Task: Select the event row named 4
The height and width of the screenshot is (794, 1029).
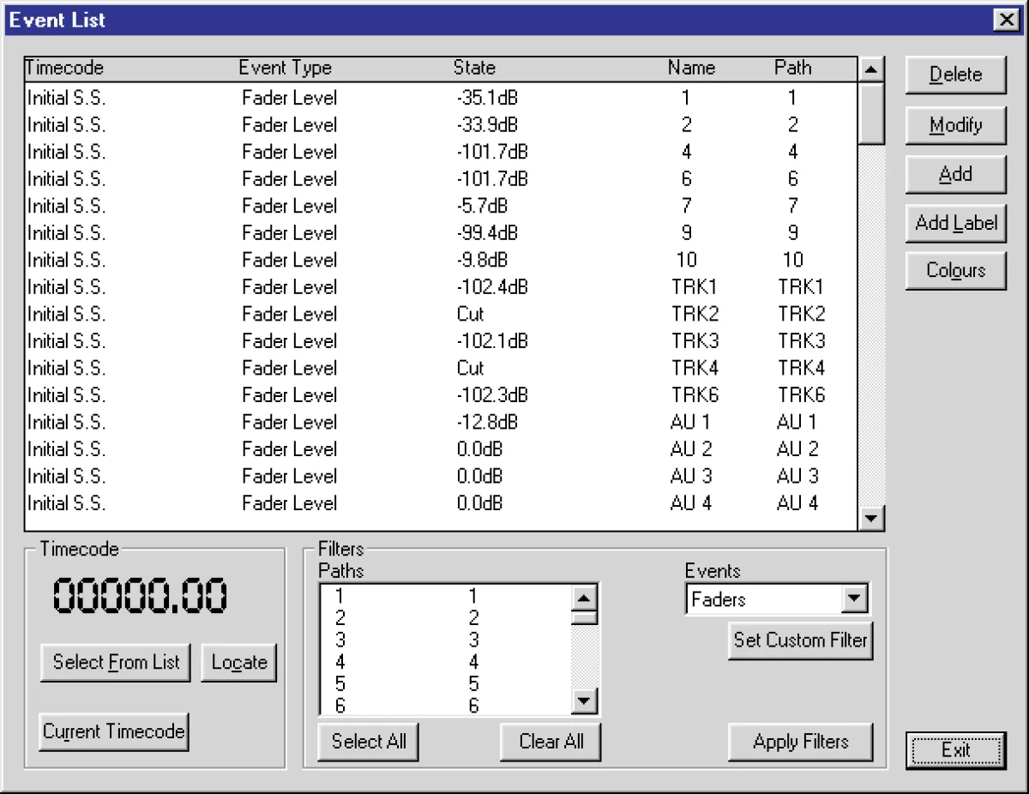Action: click(x=441, y=152)
